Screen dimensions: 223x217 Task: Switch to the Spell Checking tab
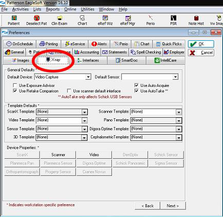(146, 52)
